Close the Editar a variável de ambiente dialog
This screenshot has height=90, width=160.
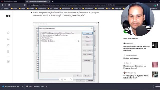(92, 28)
